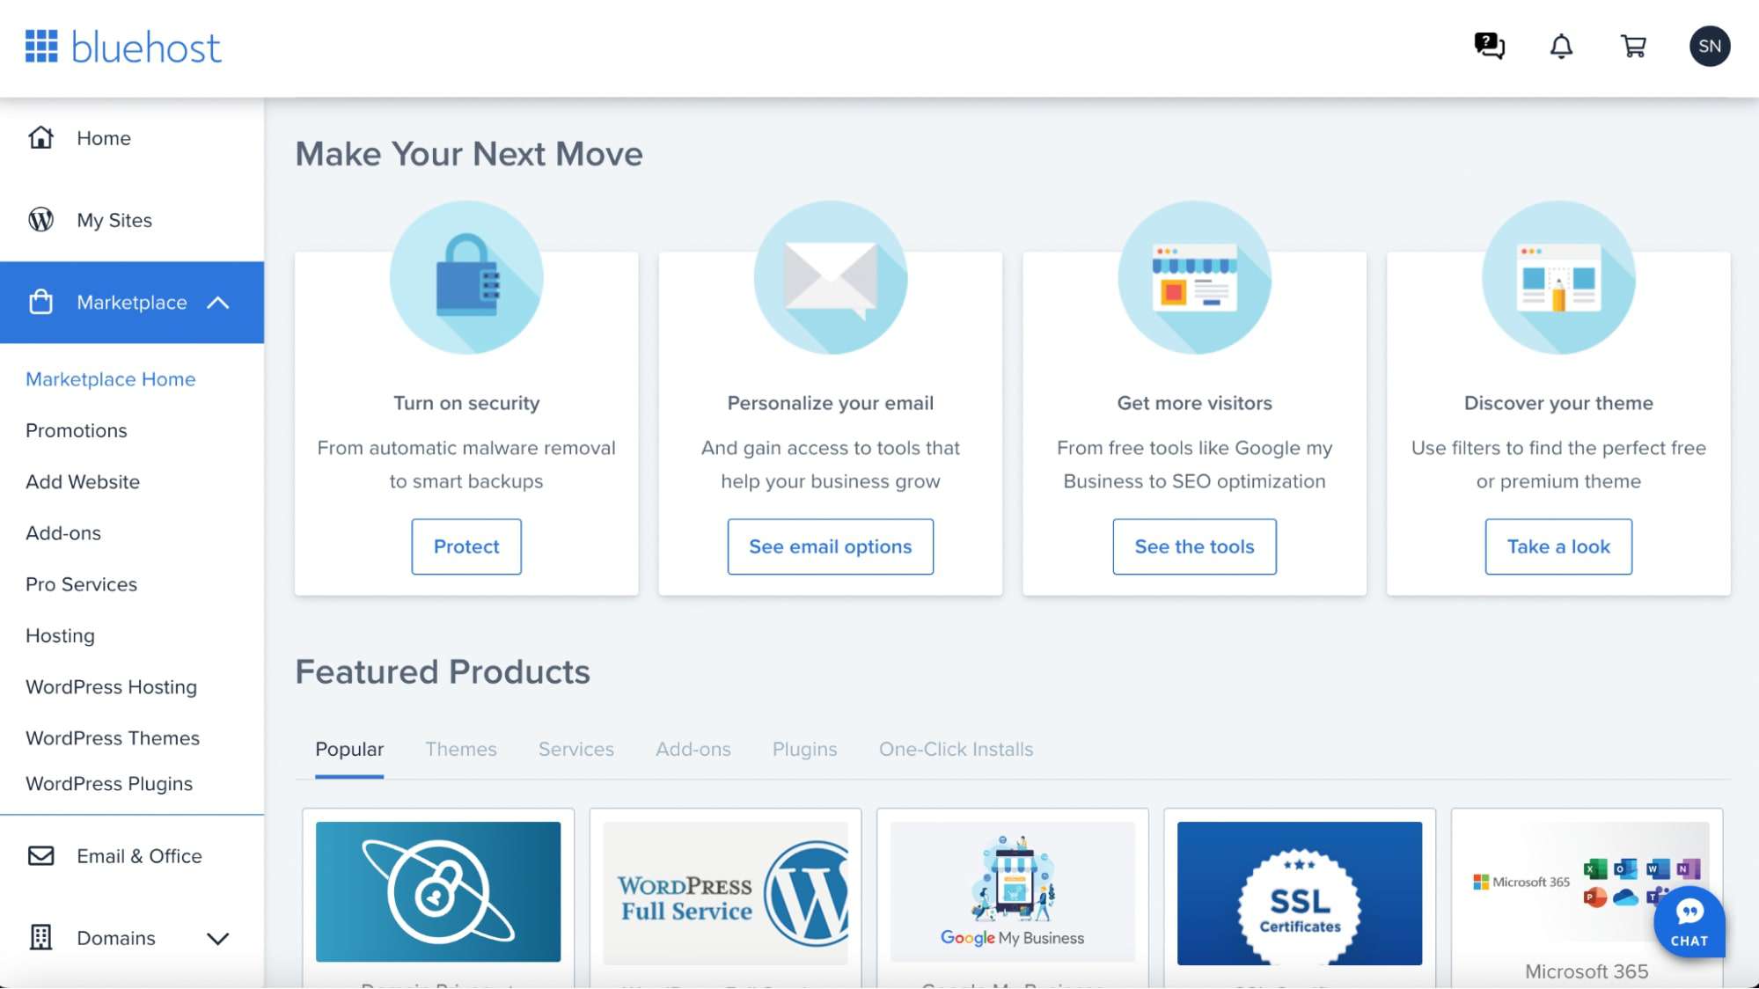The width and height of the screenshot is (1759, 989).
Task: Click See the tools button
Action: [x=1194, y=546]
